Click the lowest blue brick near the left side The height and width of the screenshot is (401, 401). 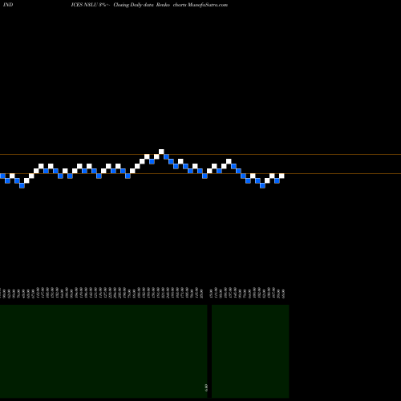pos(22,185)
